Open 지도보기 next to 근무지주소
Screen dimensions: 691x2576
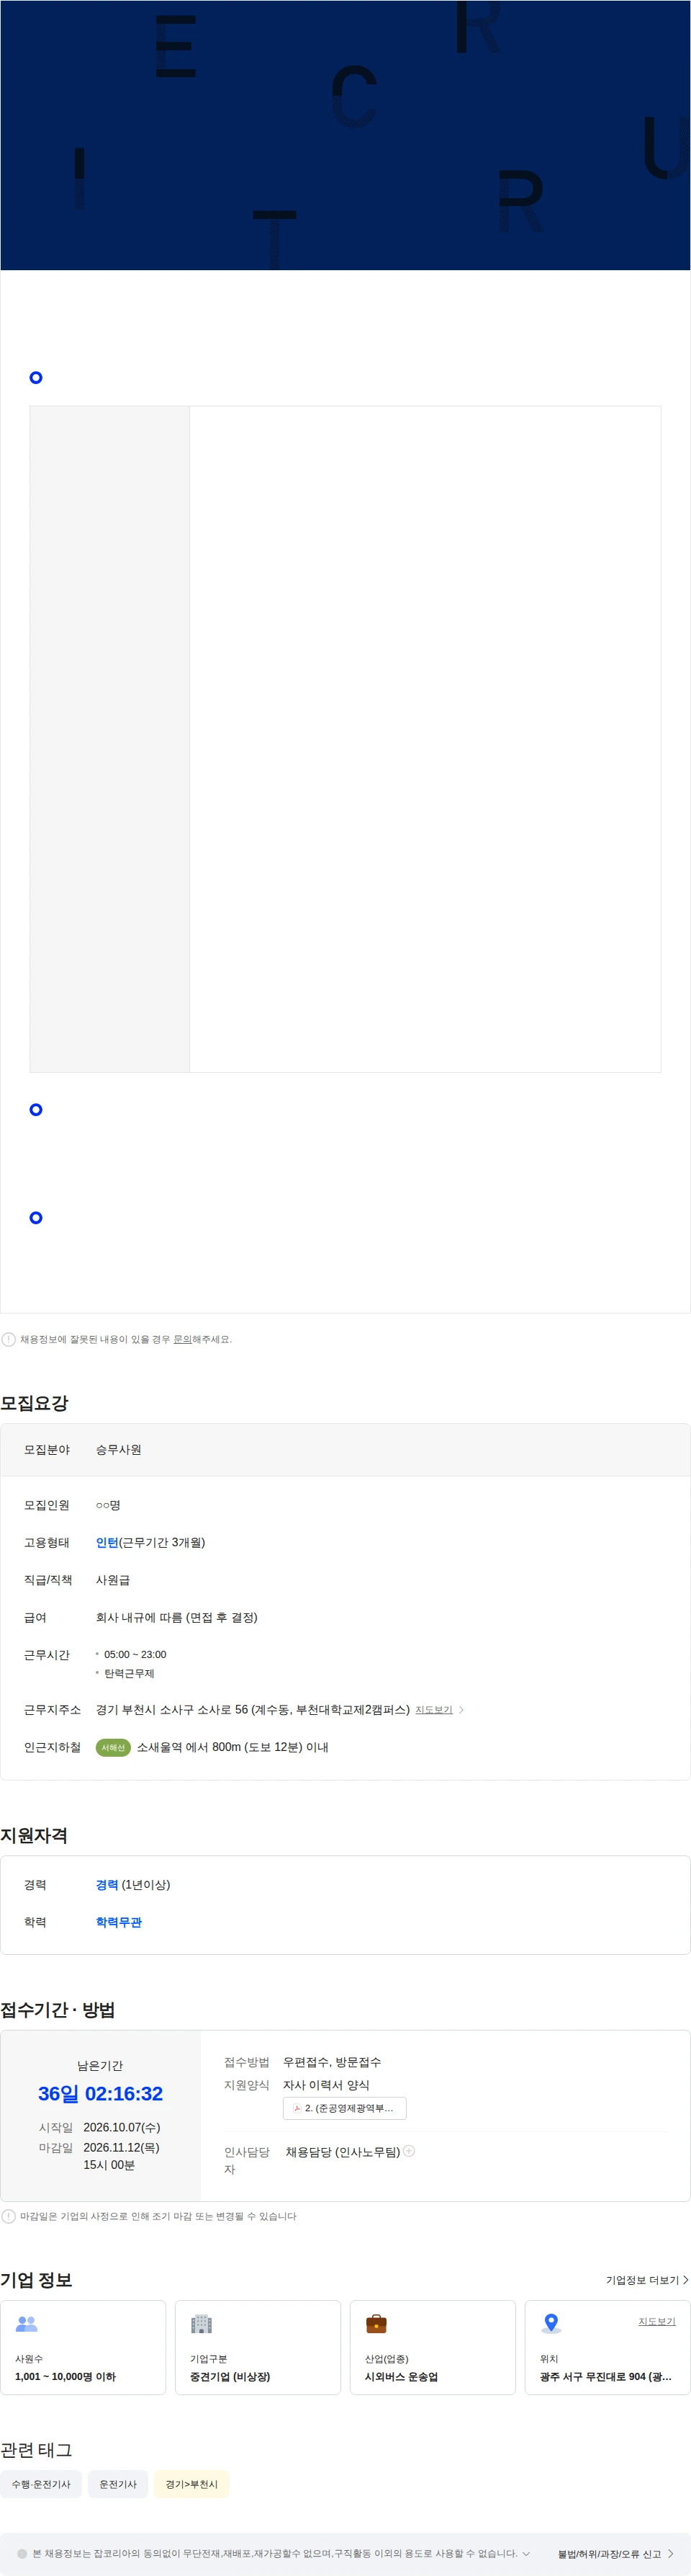[433, 1710]
